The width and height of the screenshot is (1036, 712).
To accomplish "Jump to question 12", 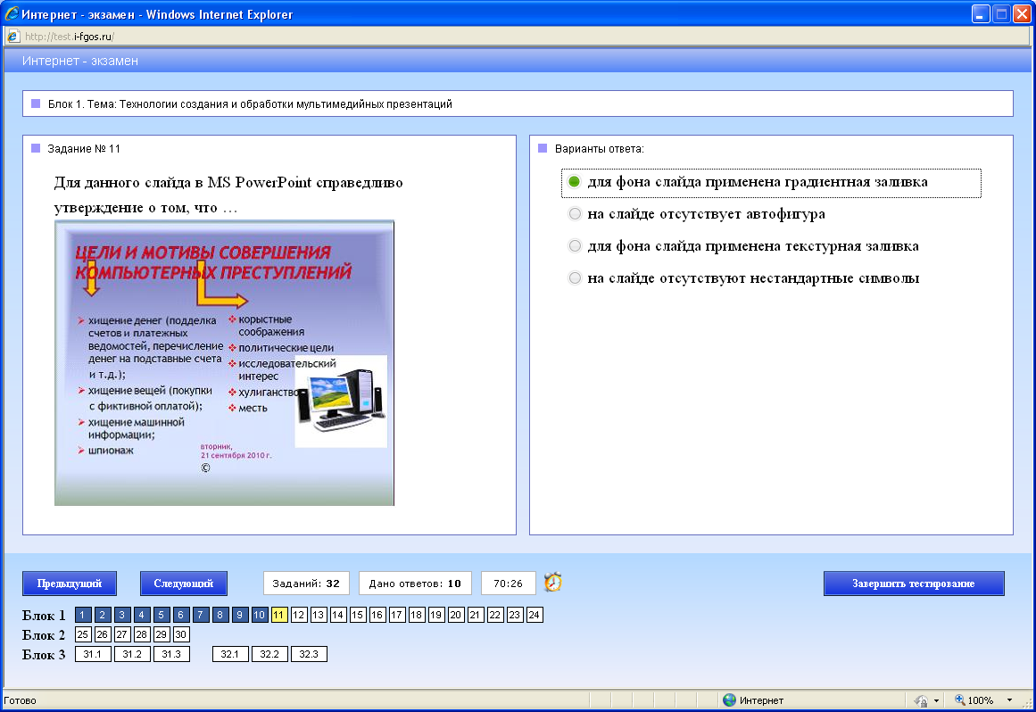I will (x=299, y=615).
